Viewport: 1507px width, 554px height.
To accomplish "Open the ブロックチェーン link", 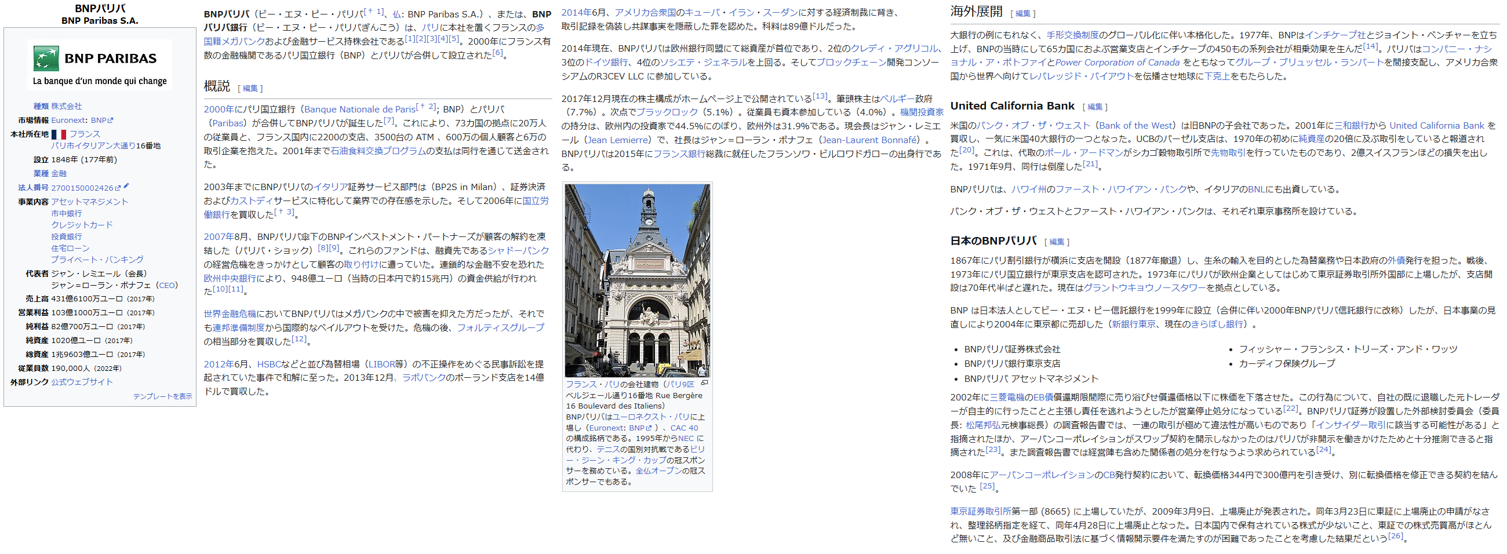I will (851, 63).
